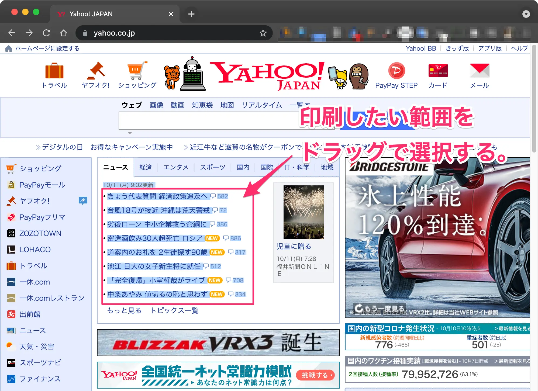Click トピックス一覧 link
The width and height of the screenshot is (538, 391).
click(174, 310)
